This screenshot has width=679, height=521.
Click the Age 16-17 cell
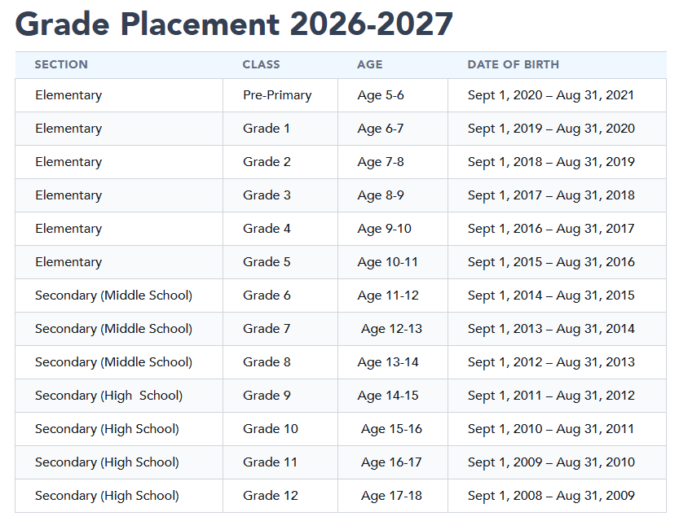click(391, 462)
